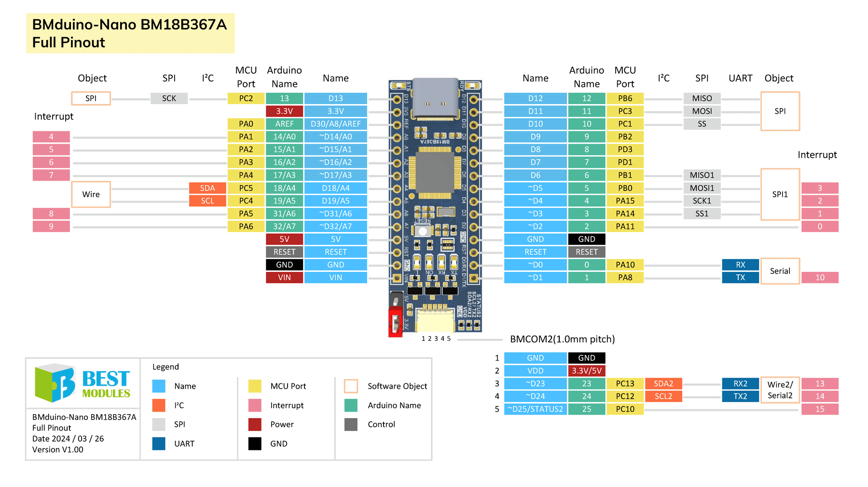868x487 pixels.
Task: Click the Wire software object box
Action: [90, 194]
